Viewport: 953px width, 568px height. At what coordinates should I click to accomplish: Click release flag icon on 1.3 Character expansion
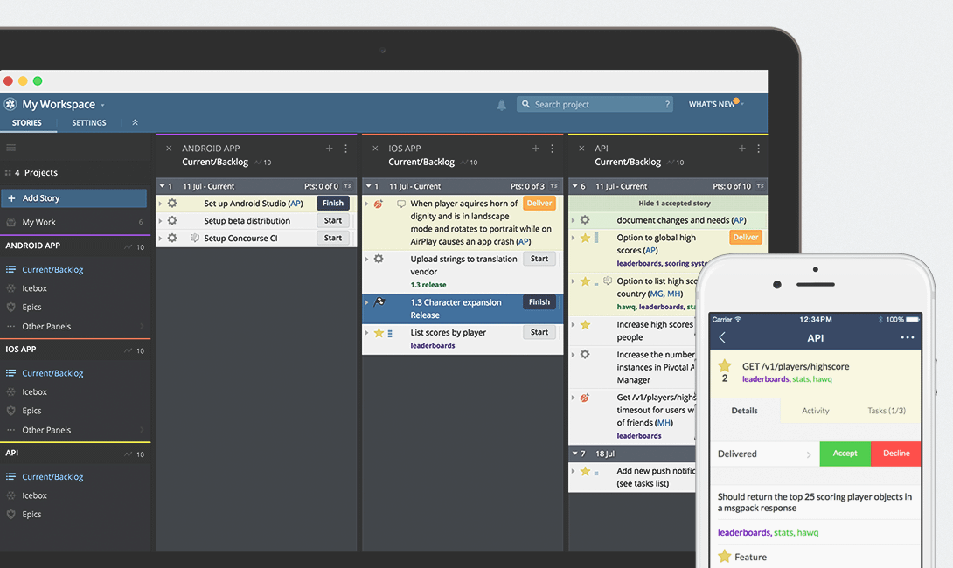click(379, 302)
